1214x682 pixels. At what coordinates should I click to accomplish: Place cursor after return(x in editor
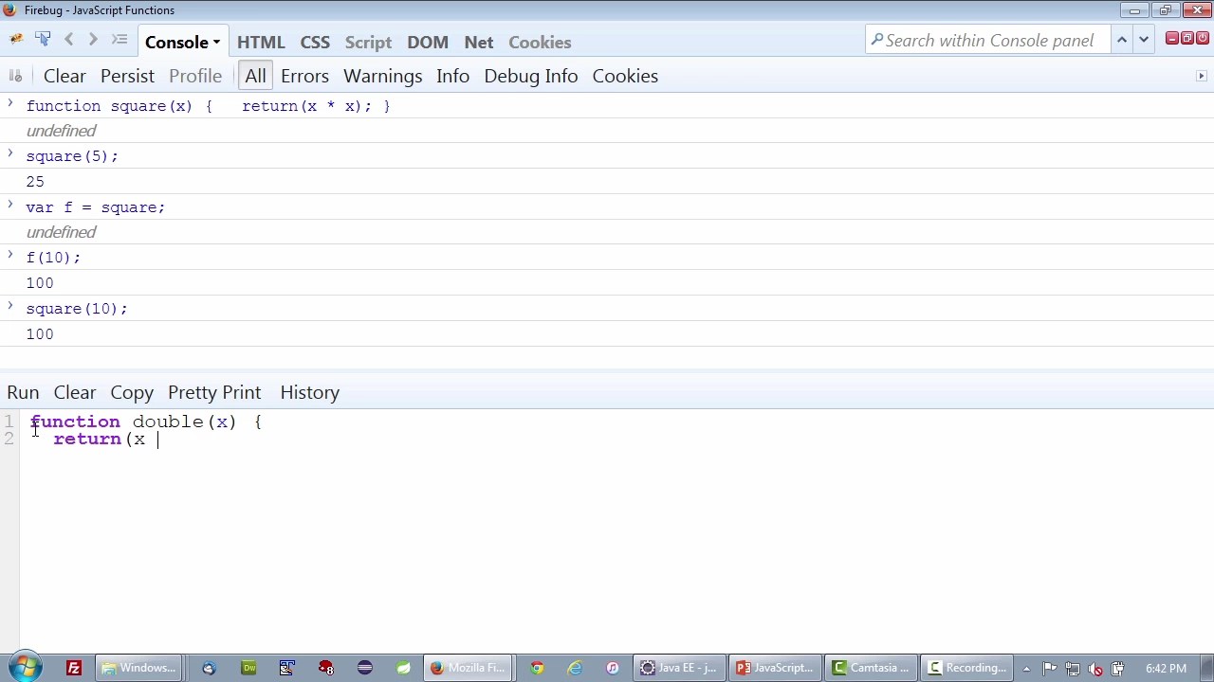click(x=158, y=440)
